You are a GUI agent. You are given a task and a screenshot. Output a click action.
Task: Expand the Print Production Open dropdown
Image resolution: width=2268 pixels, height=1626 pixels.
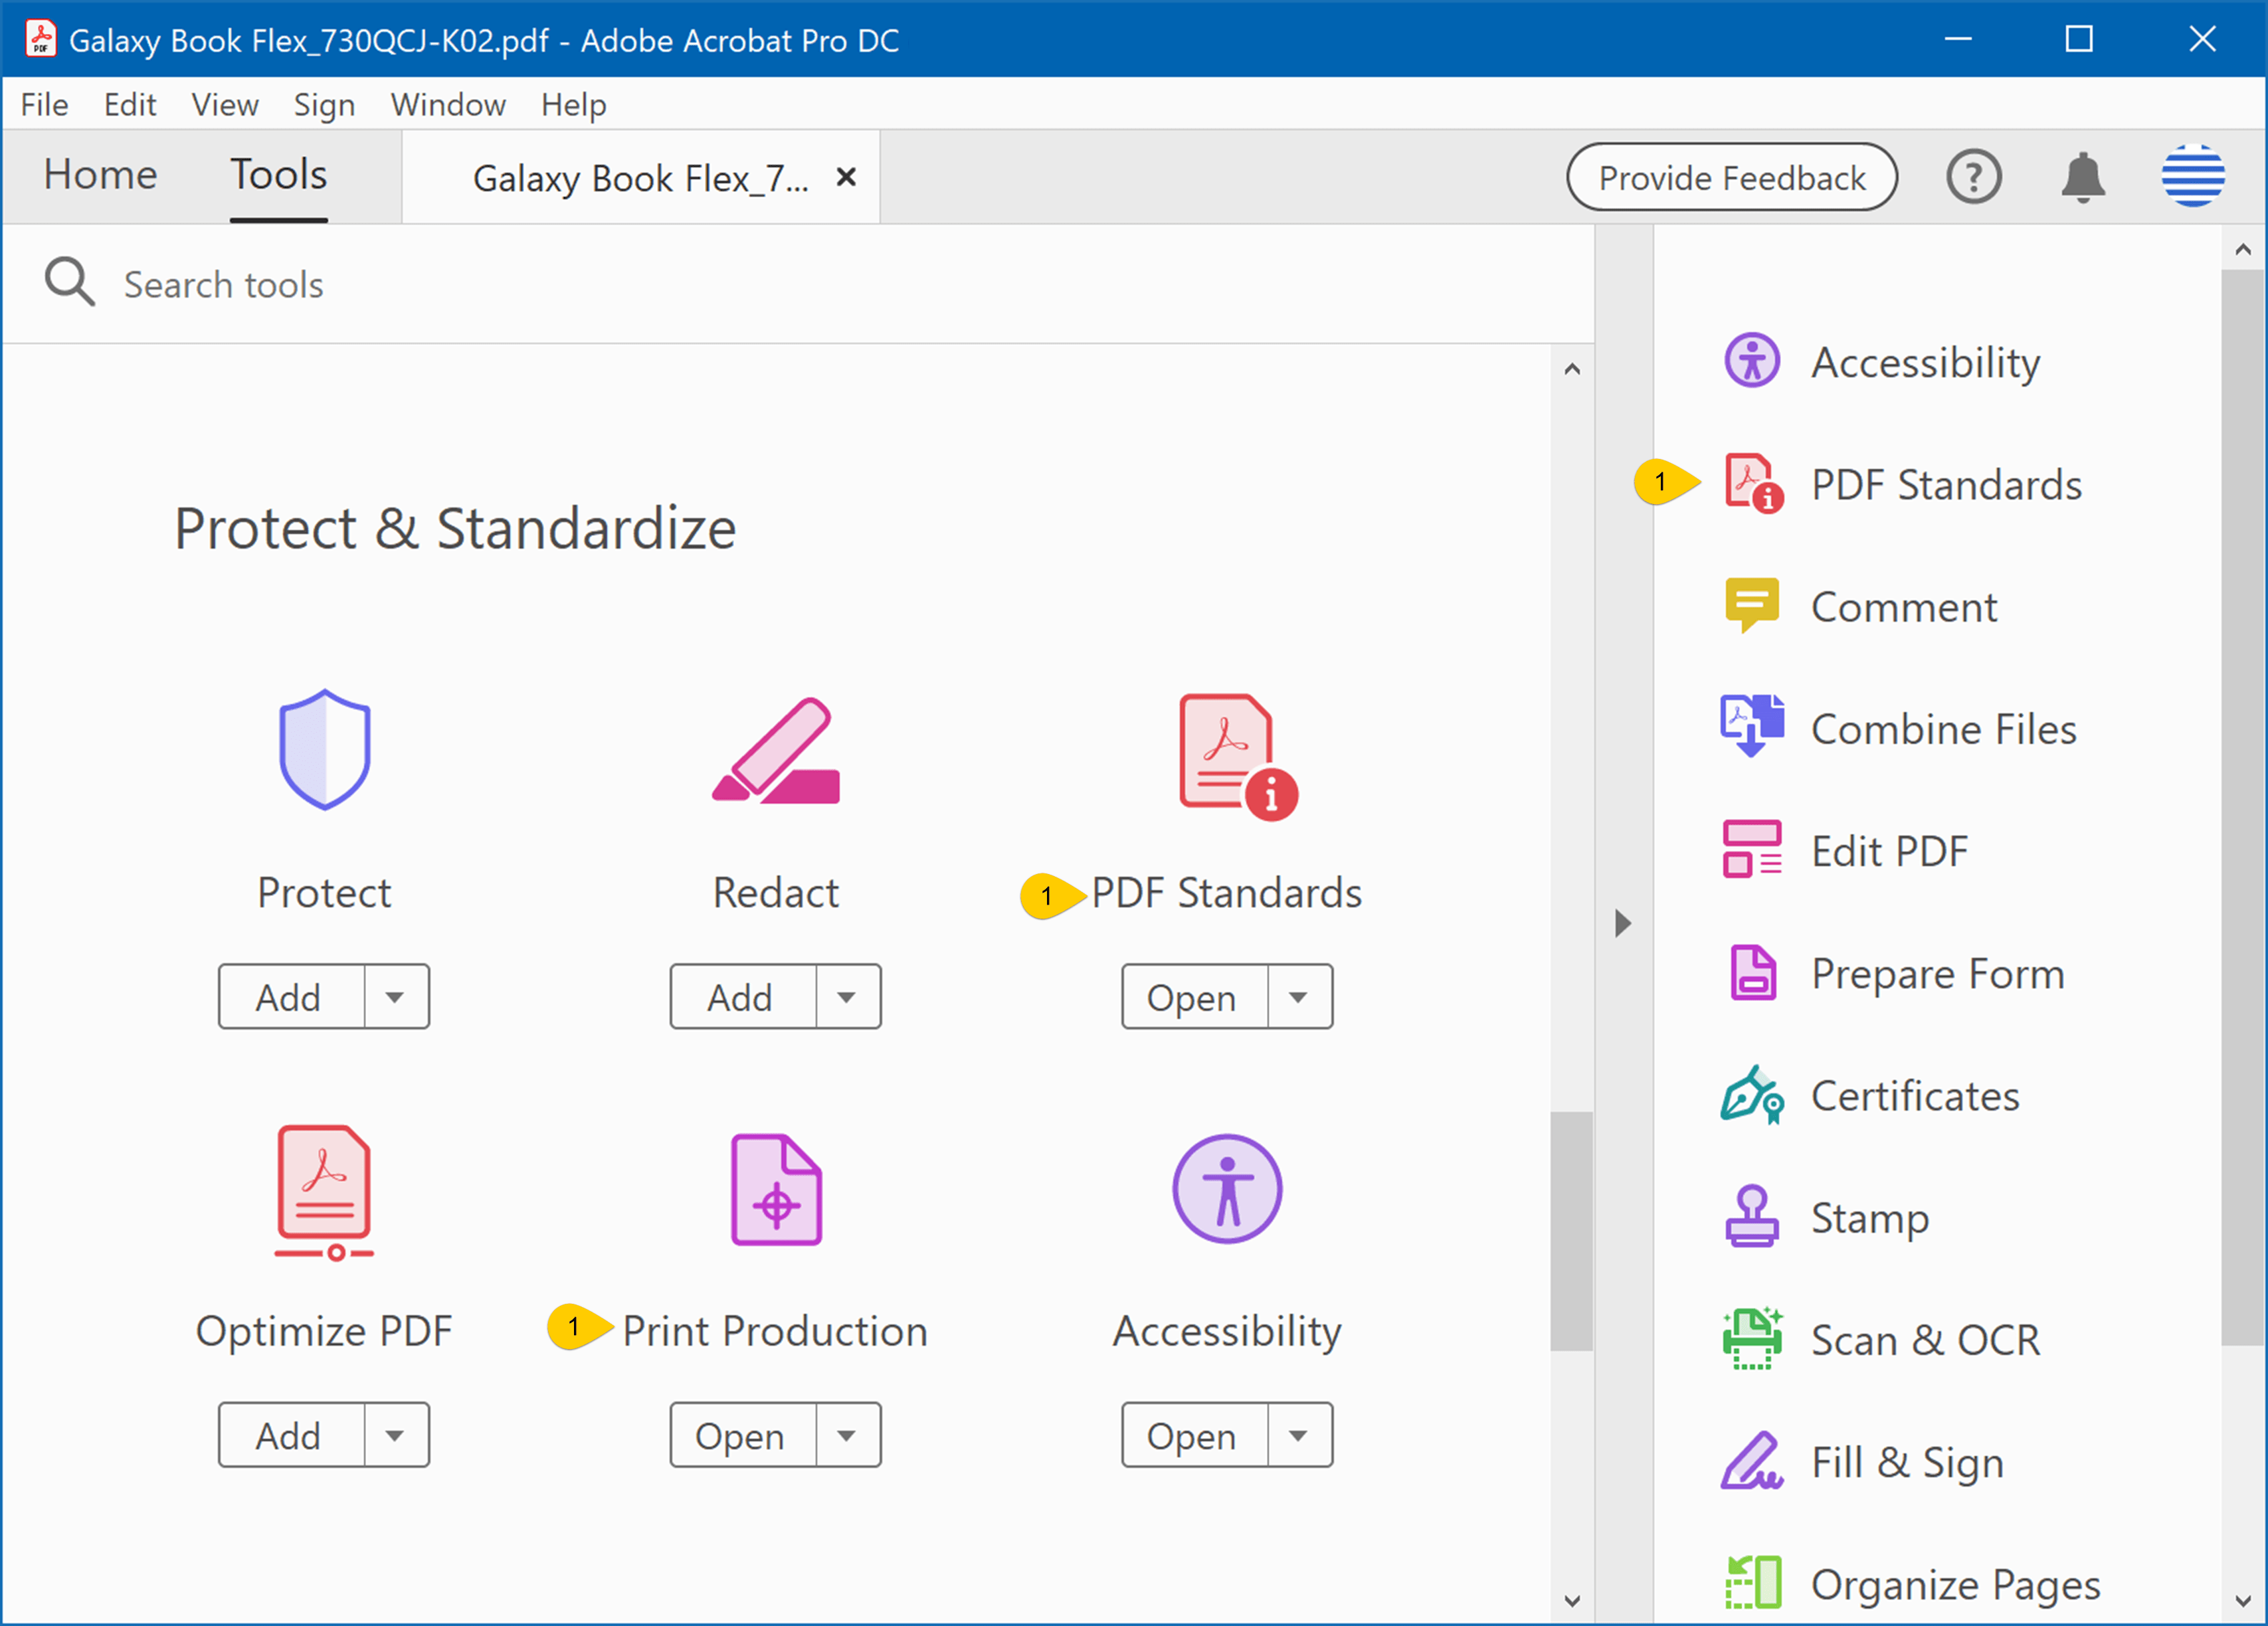[847, 1435]
